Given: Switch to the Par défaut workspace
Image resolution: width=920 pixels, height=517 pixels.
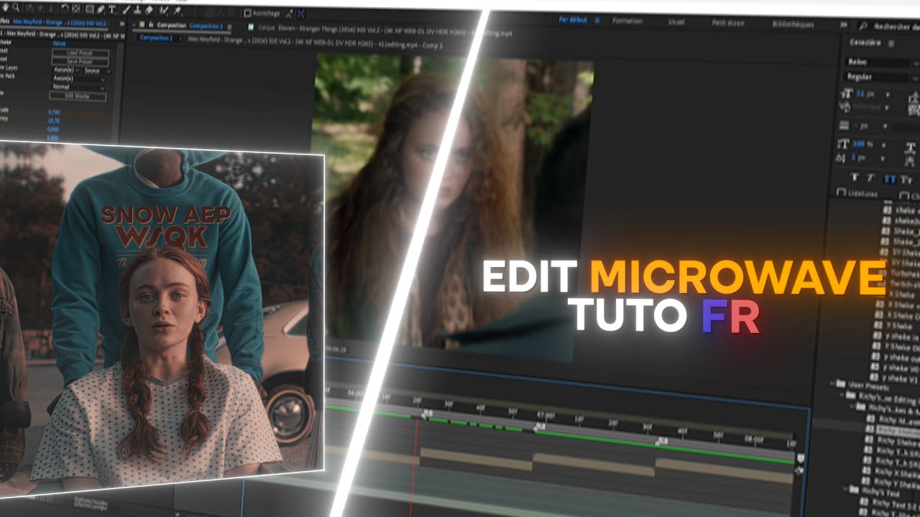Looking at the screenshot, I should [x=573, y=20].
